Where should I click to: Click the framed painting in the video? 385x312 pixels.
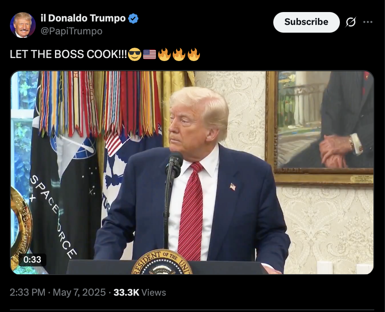click(320, 127)
